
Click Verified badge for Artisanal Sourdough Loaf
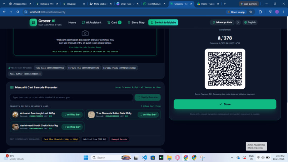(72, 114)
